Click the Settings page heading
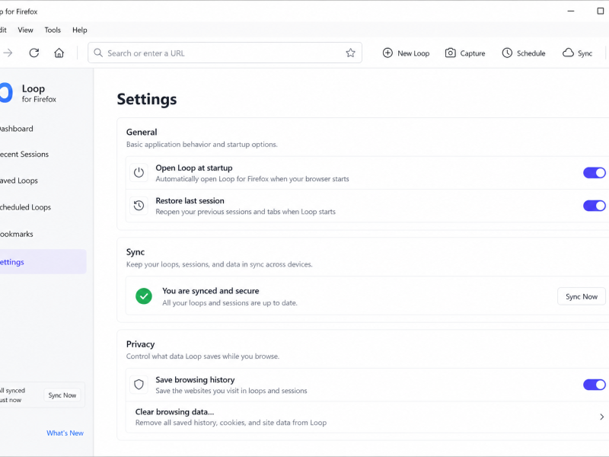609x457 pixels. 147,99
